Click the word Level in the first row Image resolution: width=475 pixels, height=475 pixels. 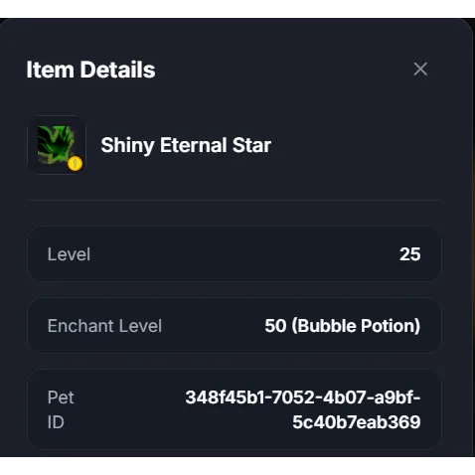(x=69, y=254)
